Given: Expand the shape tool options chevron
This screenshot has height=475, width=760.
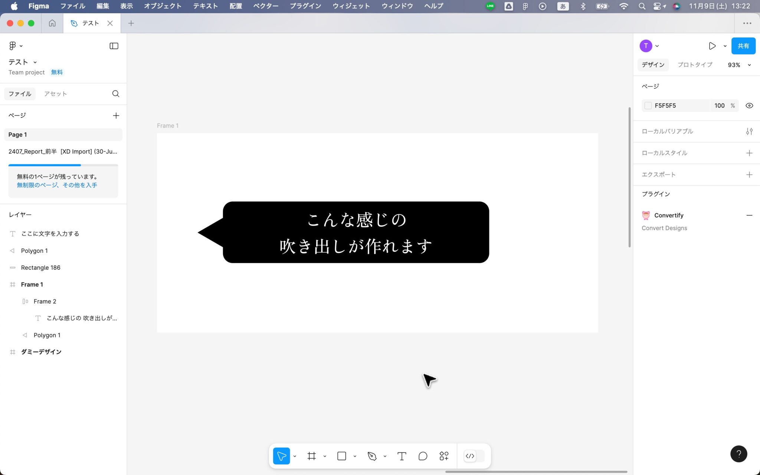Looking at the screenshot, I should [x=354, y=456].
